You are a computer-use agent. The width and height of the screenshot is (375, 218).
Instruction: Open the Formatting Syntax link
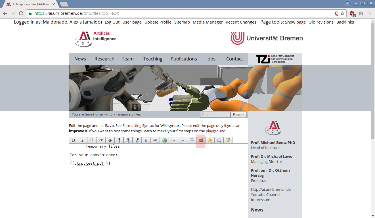coord(138,125)
